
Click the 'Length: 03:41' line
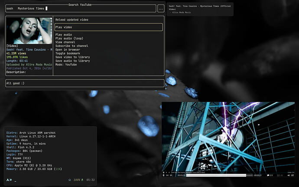click(17, 61)
